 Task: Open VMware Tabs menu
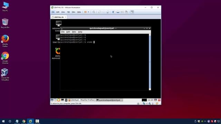pos(74,12)
